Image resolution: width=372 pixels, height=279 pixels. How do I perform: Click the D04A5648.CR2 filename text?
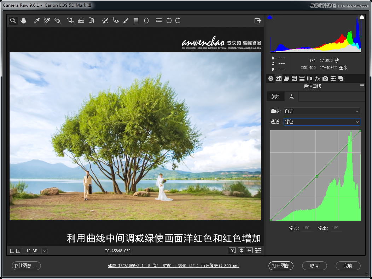118,251
